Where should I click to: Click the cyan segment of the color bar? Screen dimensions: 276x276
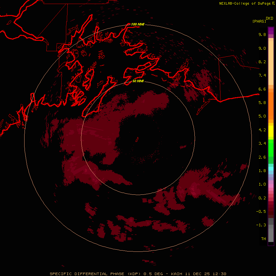271,169
